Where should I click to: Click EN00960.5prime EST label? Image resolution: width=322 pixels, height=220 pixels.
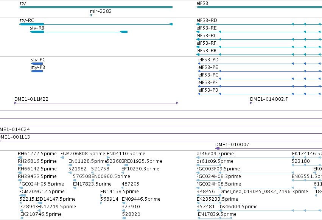click(111, 176)
